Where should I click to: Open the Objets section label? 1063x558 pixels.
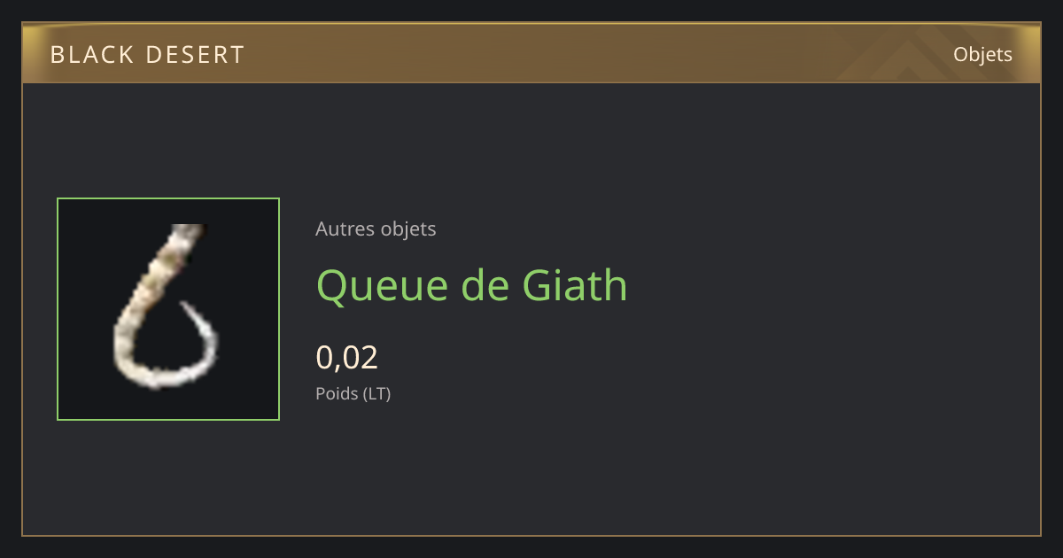pyautogui.click(x=982, y=54)
